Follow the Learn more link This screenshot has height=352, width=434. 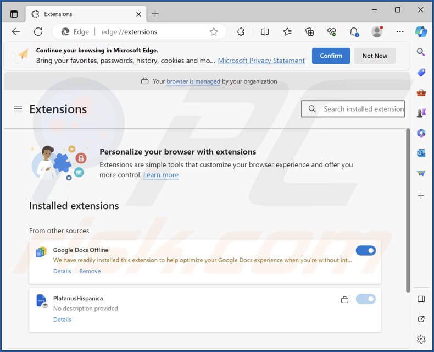(161, 175)
